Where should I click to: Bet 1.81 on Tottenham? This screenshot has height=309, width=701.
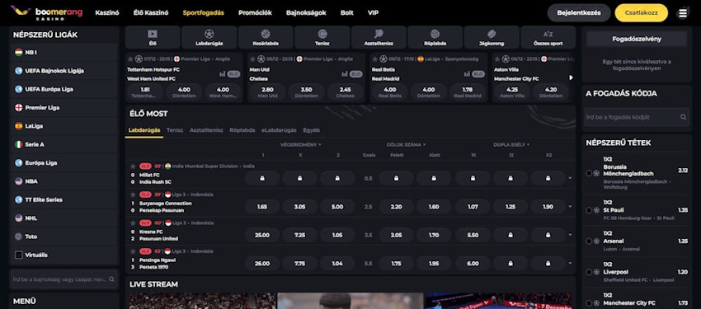click(145, 92)
